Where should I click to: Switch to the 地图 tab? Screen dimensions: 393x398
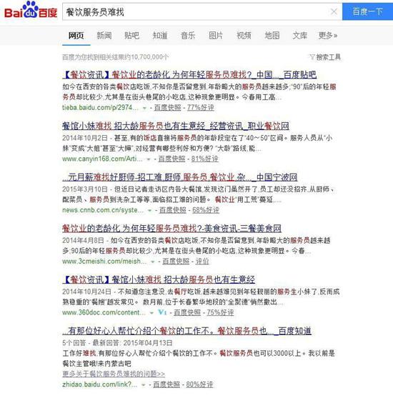click(272, 36)
